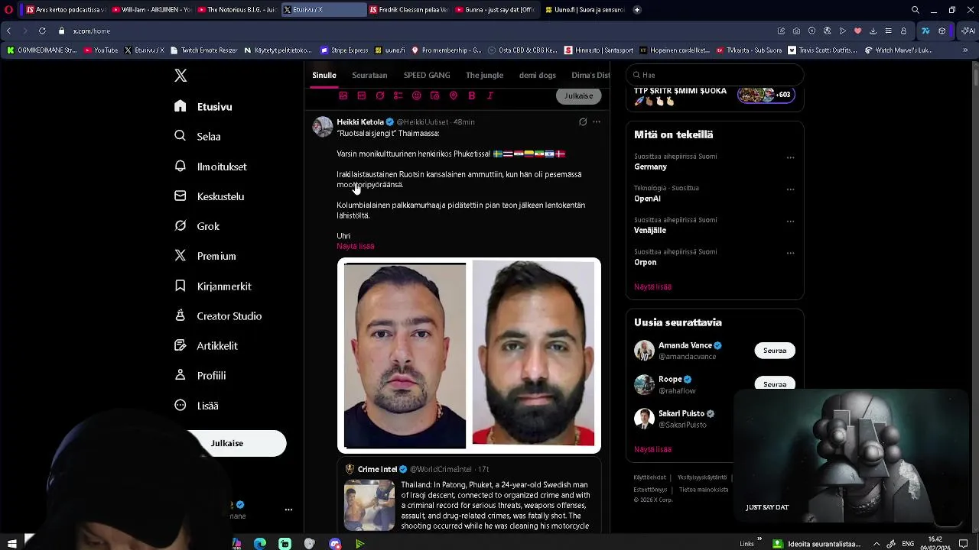Image resolution: width=979 pixels, height=550 pixels.
Task: Switch to The jungle tab
Action: pos(484,75)
